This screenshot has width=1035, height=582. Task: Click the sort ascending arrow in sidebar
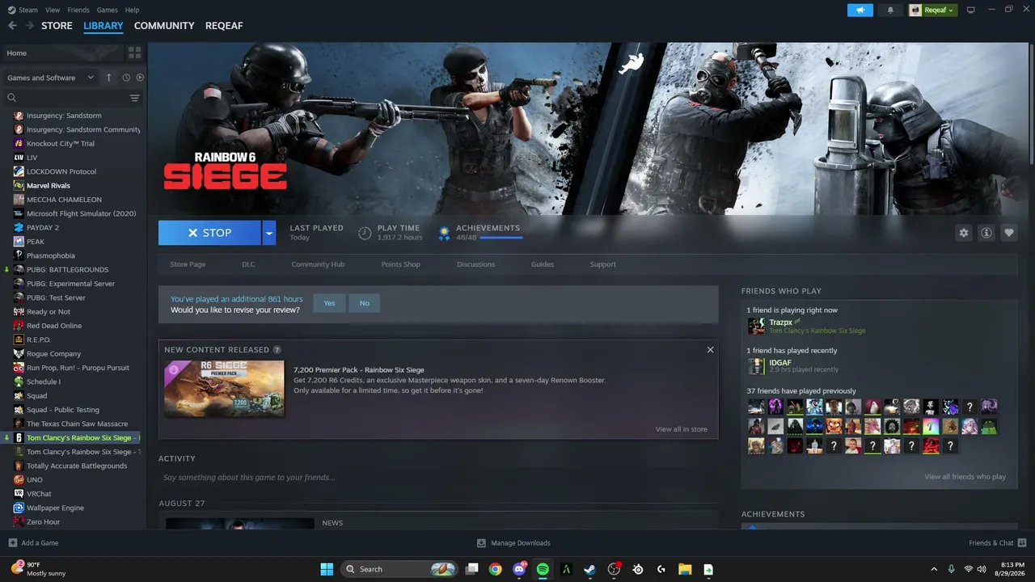pos(109,78)
